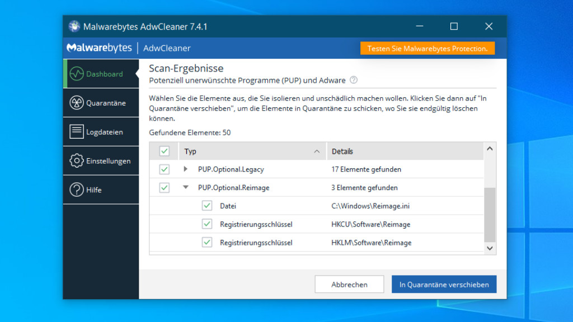Click the Einstellungen gear icon
Viewport: 573px width, 322px height.
(x=76, y=161)
